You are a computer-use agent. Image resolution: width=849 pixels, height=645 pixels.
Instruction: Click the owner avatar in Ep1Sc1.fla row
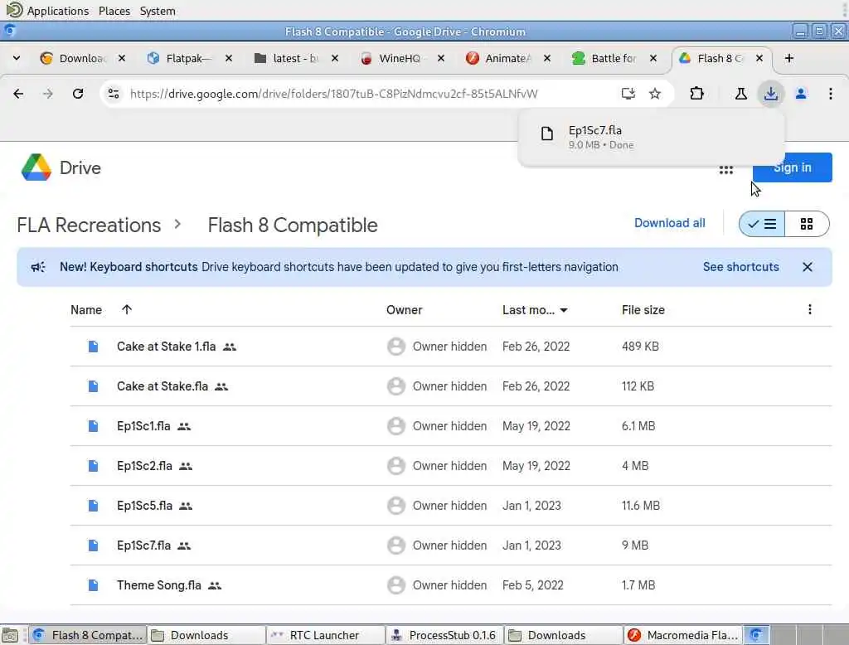click(x=396, y=426)
